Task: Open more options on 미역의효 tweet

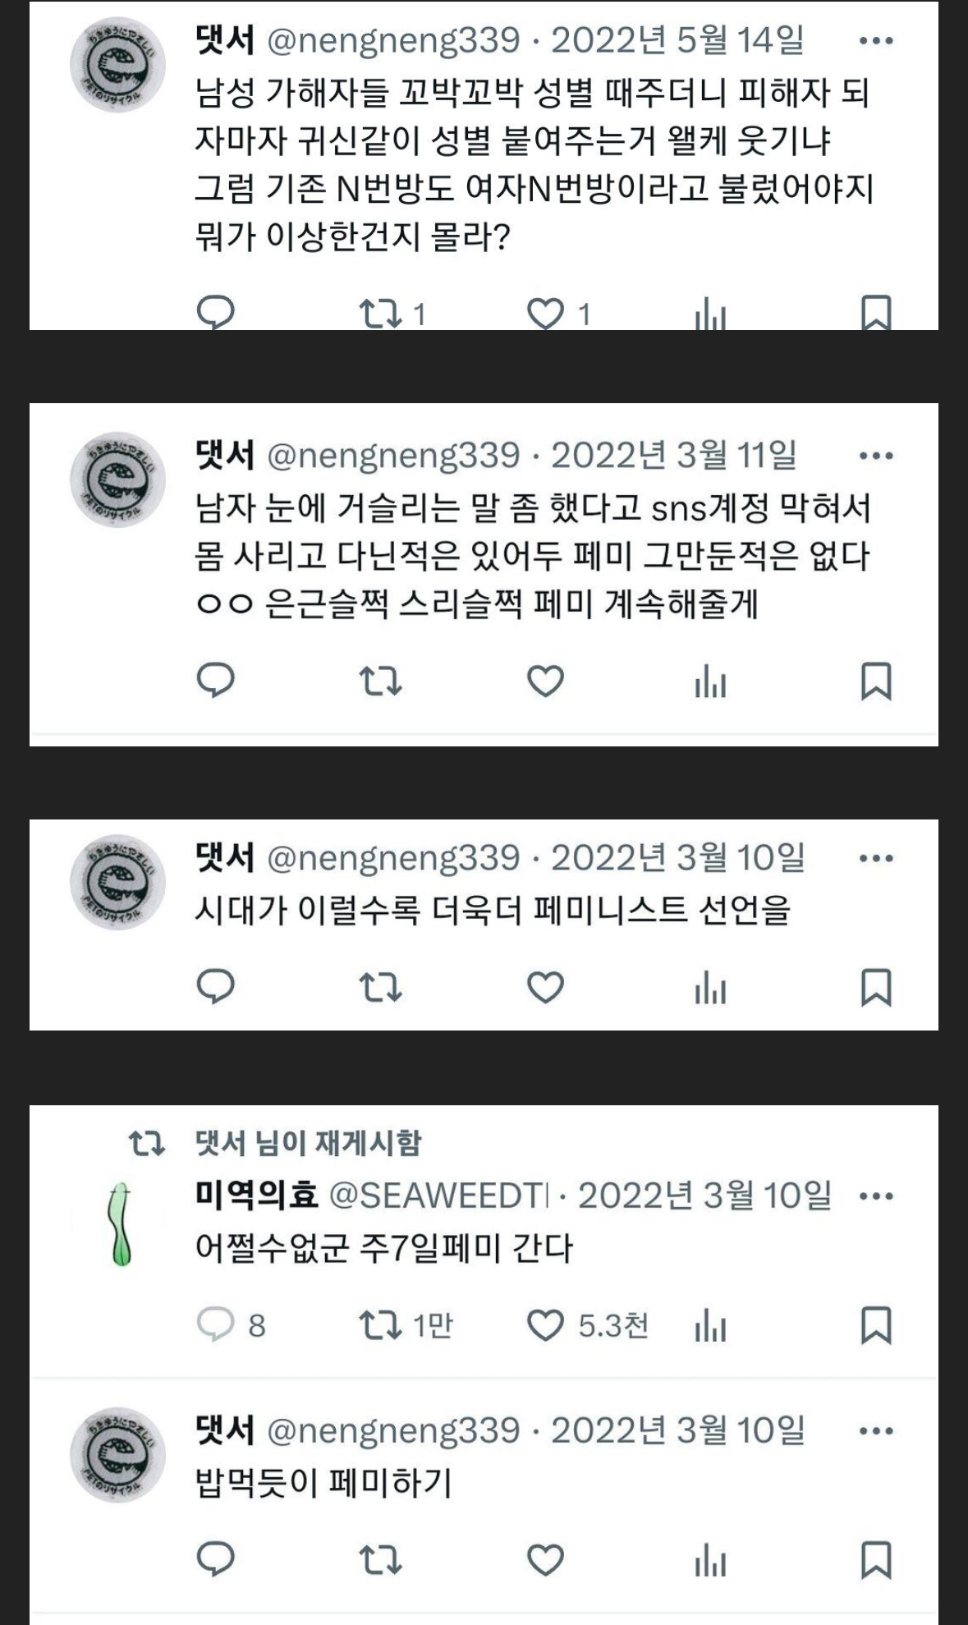Action: pyautogui.click(x=876, y=1196)
